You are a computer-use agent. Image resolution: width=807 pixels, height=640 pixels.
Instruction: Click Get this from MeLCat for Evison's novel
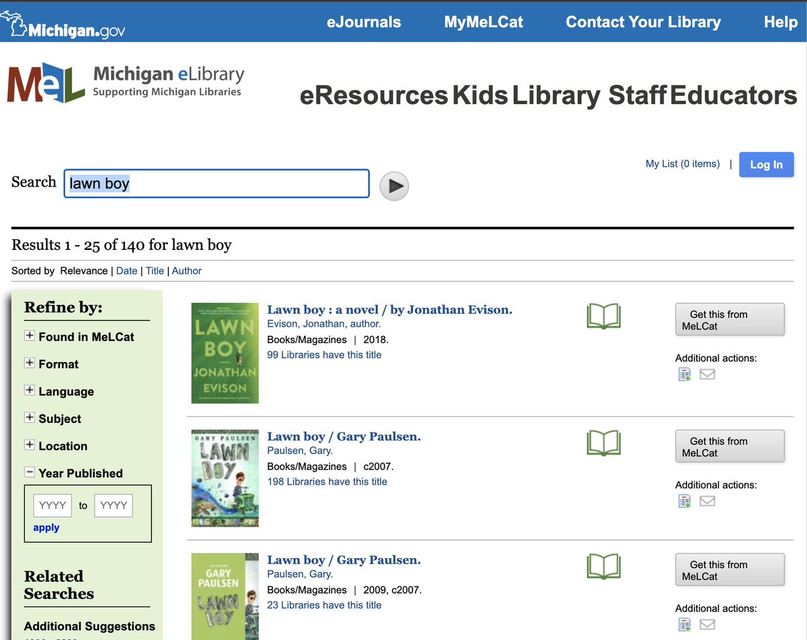730,320
